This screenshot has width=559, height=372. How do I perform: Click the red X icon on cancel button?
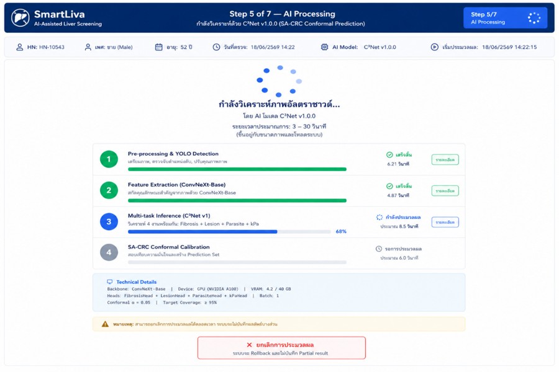coord(249,345)
